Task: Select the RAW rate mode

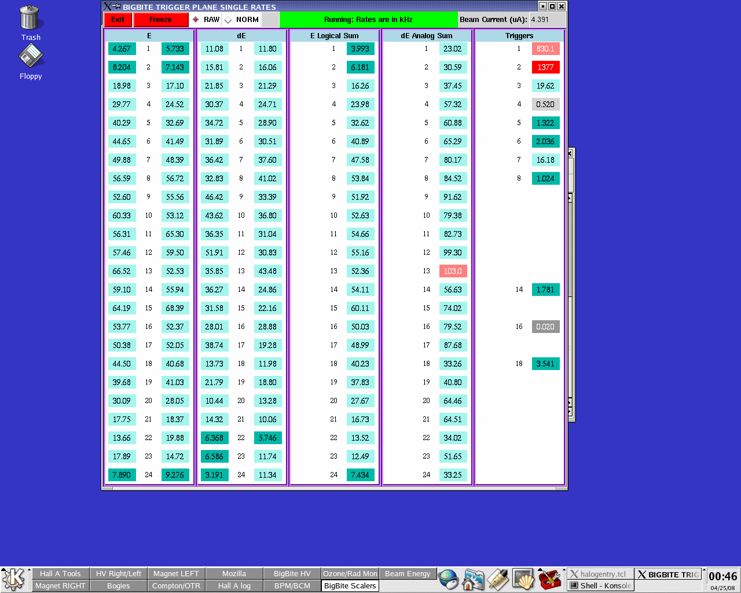Action: pyautogui.click(x=206, y=20)
